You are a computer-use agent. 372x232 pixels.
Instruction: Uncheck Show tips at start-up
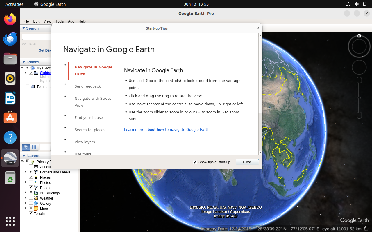[195, 162]
